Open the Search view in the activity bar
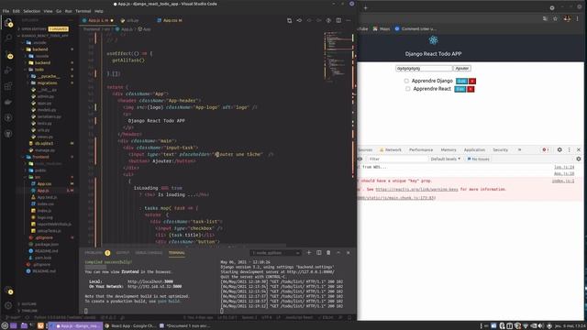587x330 pixels. click(8, 38)
